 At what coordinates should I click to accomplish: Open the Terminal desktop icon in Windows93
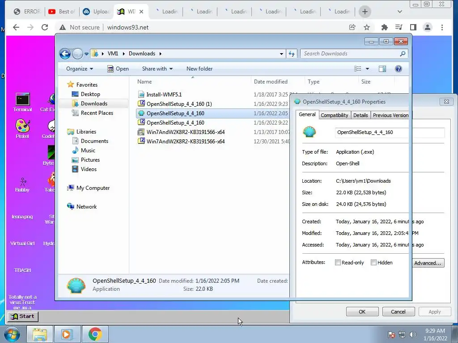click(22, 102)
